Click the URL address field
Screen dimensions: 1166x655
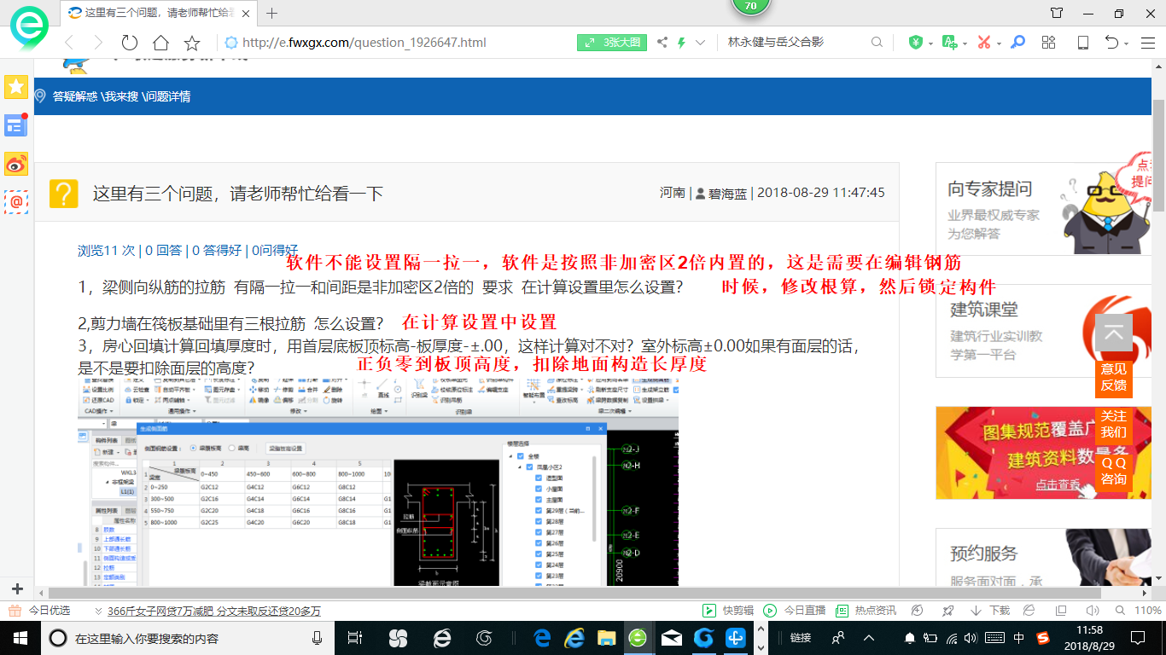364,43
